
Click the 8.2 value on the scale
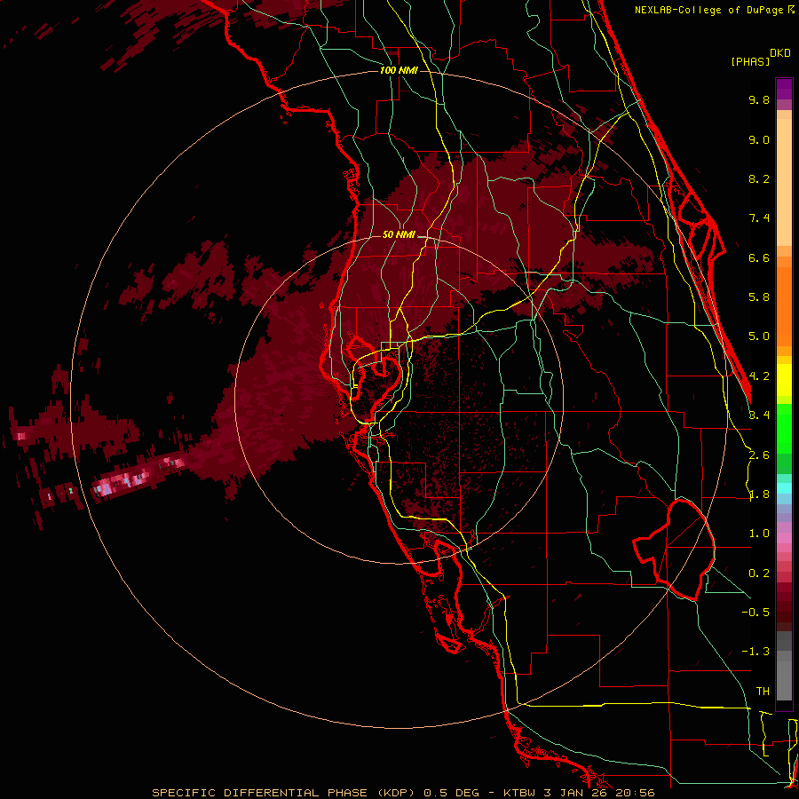[759, 178]
